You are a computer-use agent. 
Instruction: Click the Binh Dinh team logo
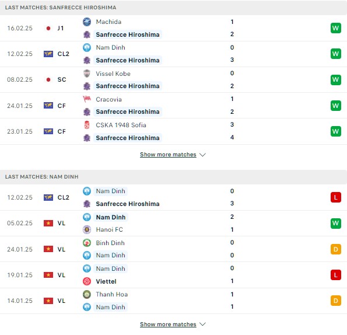click(x=87, y=243)
